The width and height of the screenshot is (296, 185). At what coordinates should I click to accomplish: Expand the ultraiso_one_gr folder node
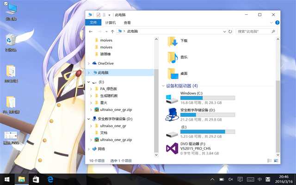pos(91,126)
